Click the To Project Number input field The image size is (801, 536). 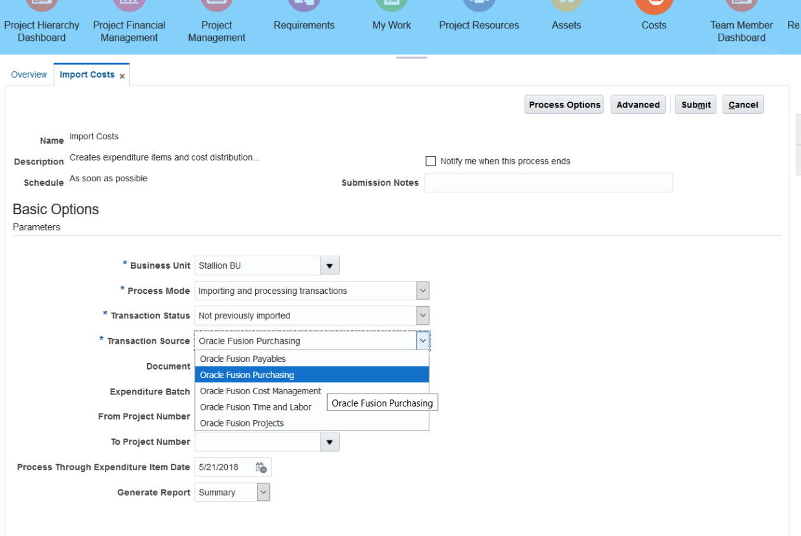257,442
